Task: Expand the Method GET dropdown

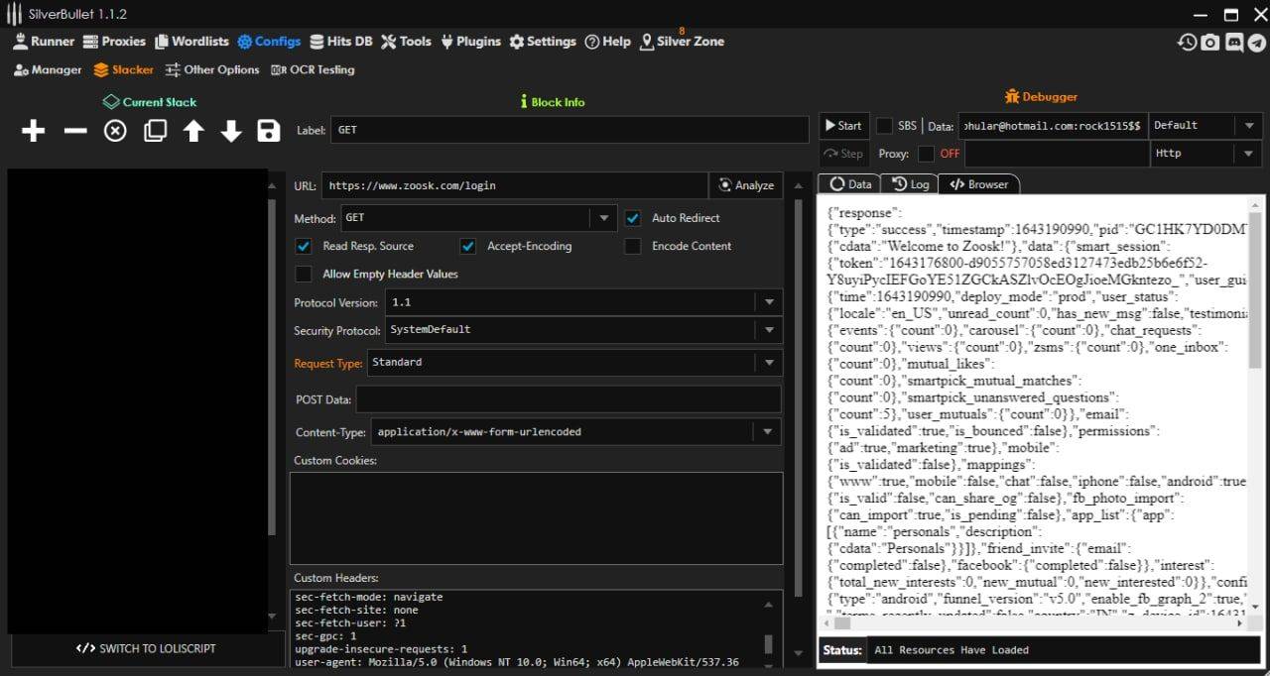Action: [x=602, y=218]
